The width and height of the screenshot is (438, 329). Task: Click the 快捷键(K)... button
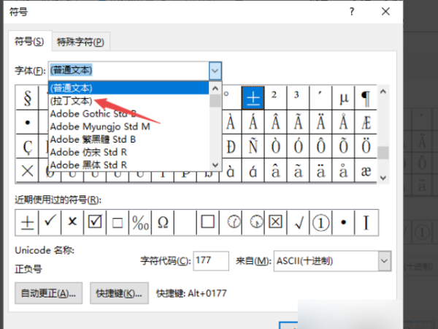(119, 293)
